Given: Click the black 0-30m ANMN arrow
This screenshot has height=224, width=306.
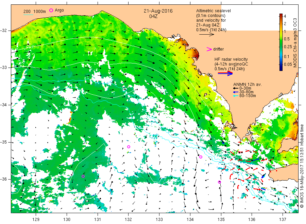Looking at the screenshot, I should [236, 88].
